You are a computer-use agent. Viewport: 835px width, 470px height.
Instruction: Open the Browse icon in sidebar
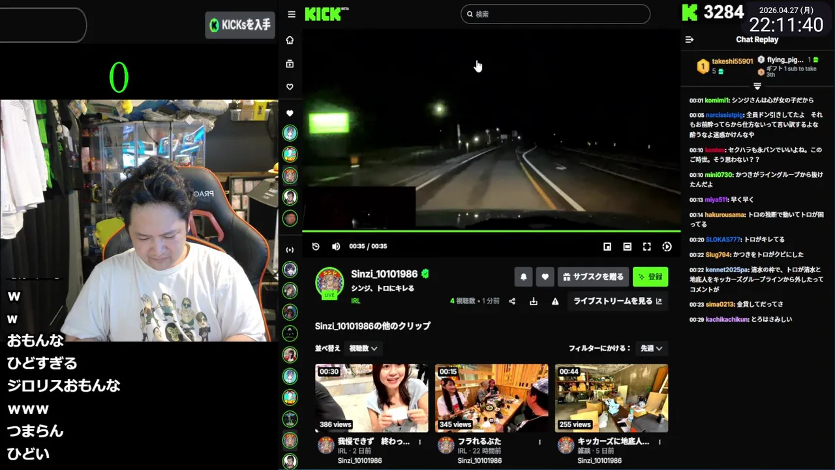(290, 64)
